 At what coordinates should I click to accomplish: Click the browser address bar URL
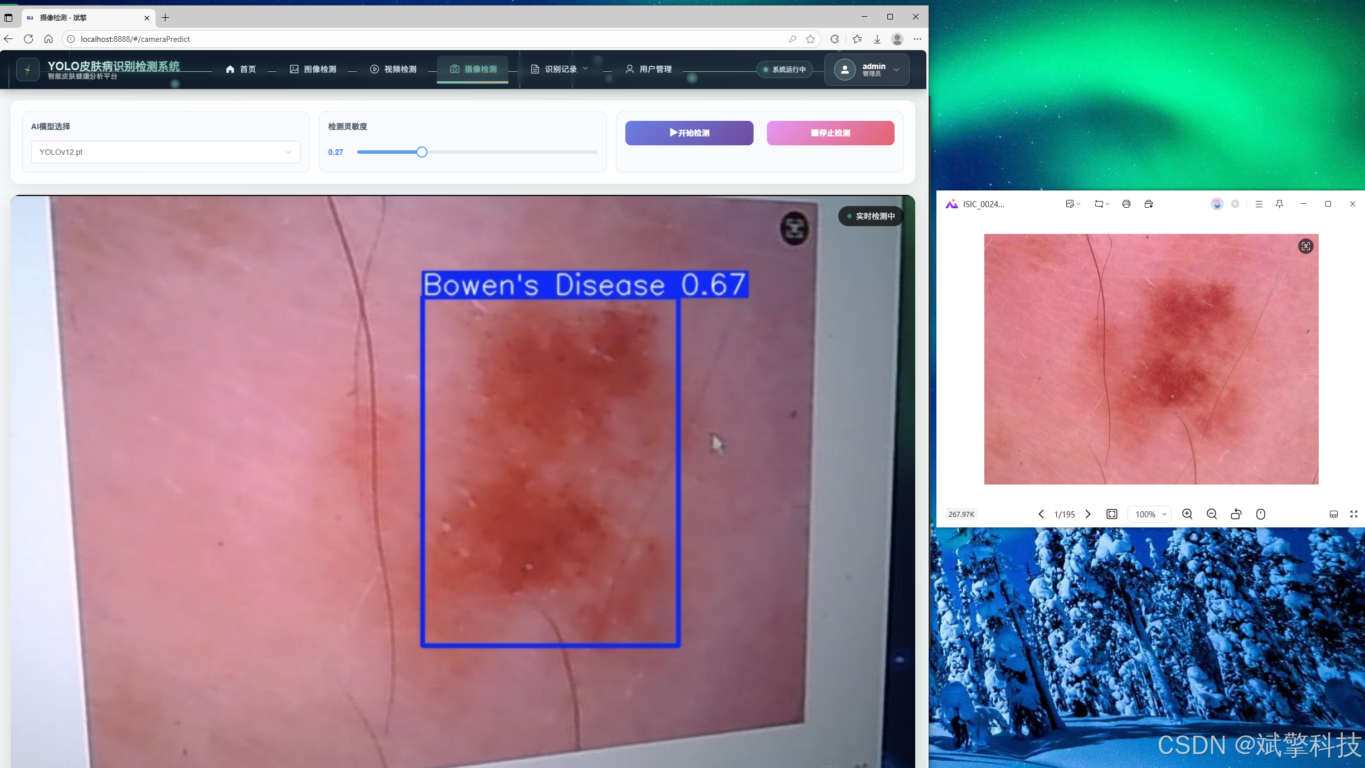point(135,39)
